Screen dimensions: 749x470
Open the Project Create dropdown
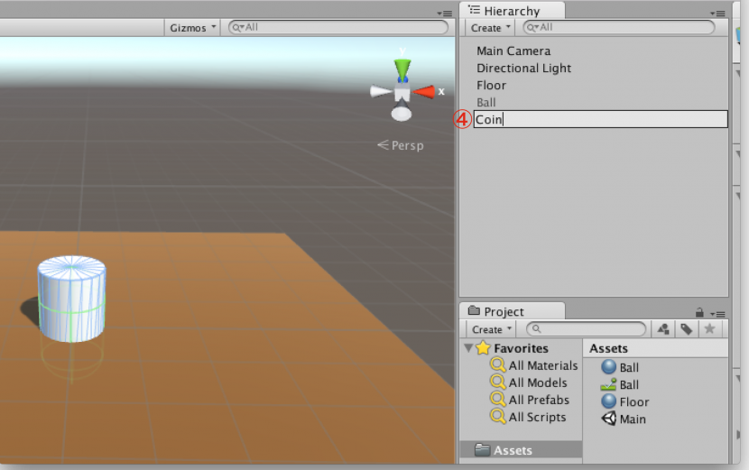[x=493, y=329]
